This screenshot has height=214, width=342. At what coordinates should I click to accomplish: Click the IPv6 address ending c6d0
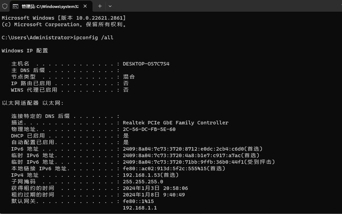(183, 149)
